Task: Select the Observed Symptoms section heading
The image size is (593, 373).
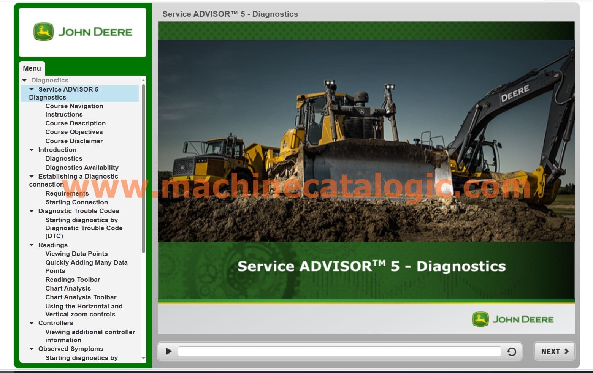Action: pyautogui.click(x=71, y=349)
